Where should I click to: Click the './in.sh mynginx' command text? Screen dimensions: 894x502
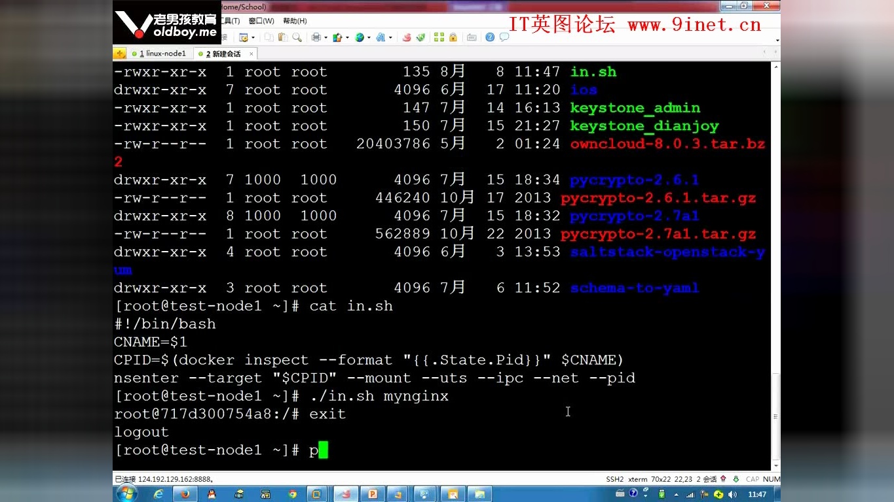point(379,396)
